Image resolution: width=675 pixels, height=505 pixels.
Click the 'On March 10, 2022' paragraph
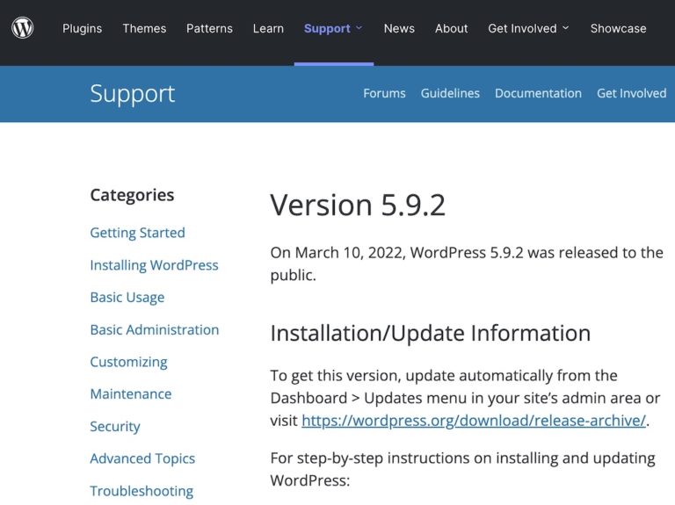(x=467, y=263)
